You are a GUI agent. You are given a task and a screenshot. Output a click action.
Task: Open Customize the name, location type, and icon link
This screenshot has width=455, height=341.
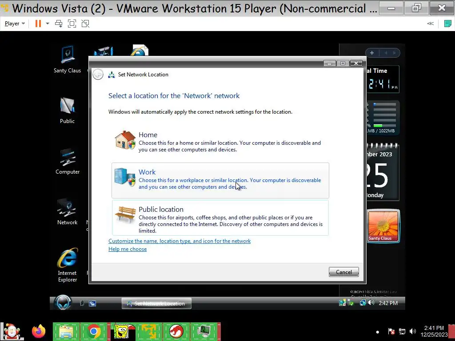[x=180, y=241]
